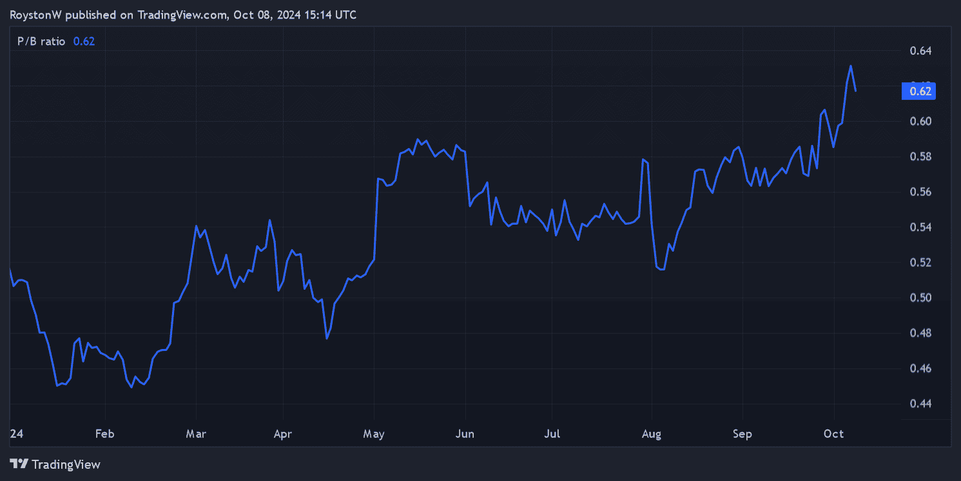Click the line's endpoint at far right

click(x=856, y=91)
